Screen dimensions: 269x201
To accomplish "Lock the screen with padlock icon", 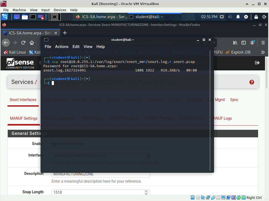I will click(x=256, y=17).
